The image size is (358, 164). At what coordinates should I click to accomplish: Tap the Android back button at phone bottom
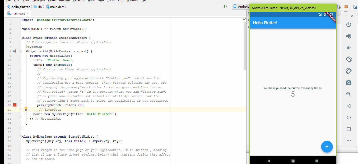click(269, 161)
